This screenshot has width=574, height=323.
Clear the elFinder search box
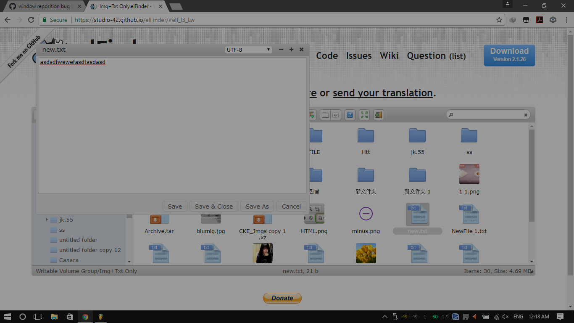point(526,115)
